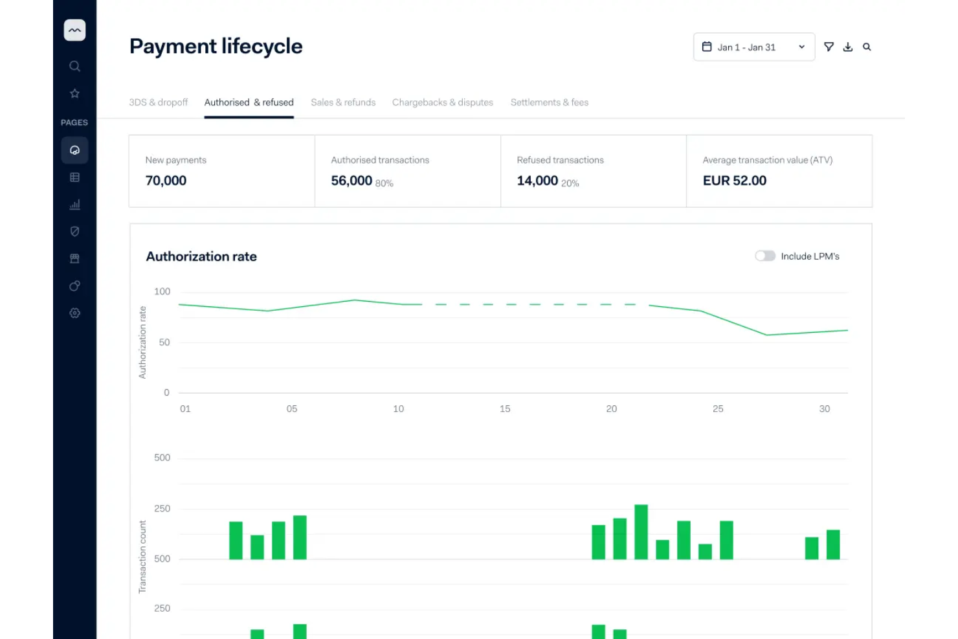Download the report via the download icon

click(848, 47)
